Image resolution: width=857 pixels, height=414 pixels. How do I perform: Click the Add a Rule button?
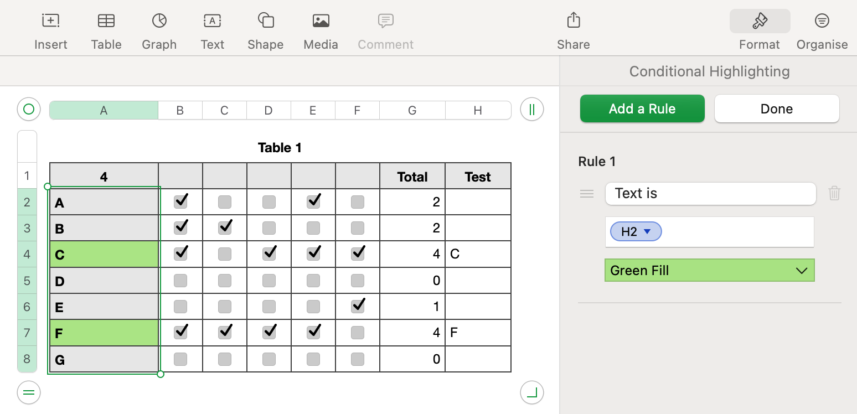click(642, 108)
